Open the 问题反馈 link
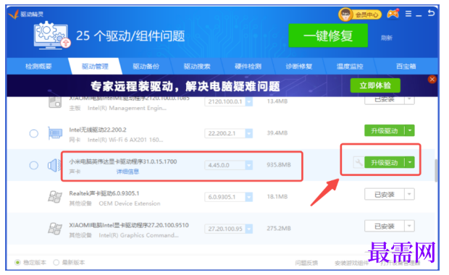This screenshot has height=275, width=449. click(x=306, y=263)
